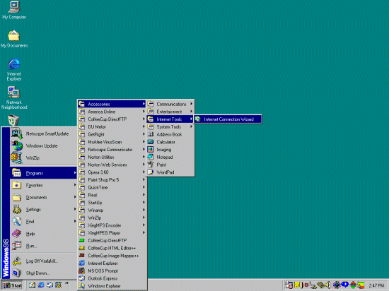Open My Documents desktop folder

click(x=14, y=39)
